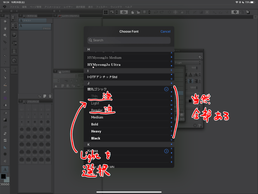Select the Bold font weight
Screen dimensions: 258x194
coord(95,124)
